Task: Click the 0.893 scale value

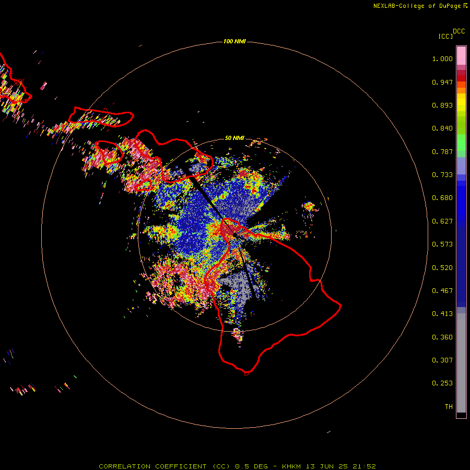Action: pos(442,105)
